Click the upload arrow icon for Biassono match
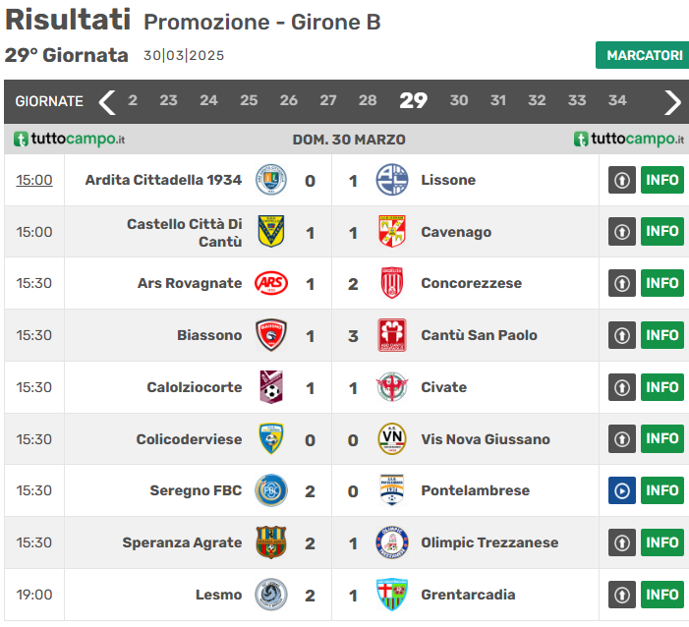 pyautogui.click(x=621, y=335)
